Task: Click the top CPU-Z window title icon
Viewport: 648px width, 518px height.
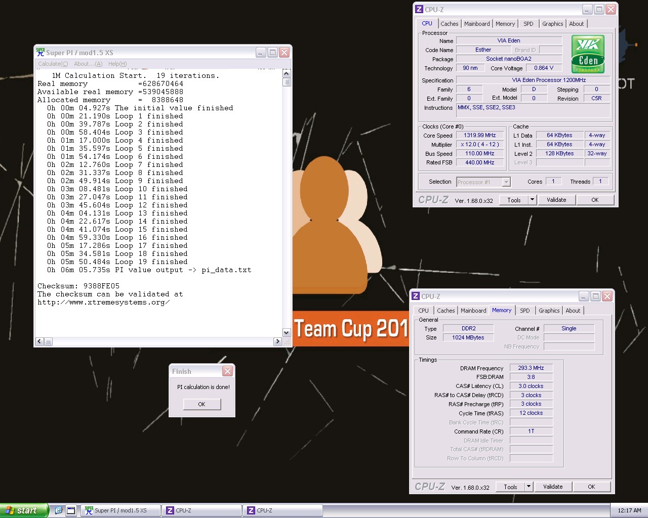Action: click(x=419, y=9)
